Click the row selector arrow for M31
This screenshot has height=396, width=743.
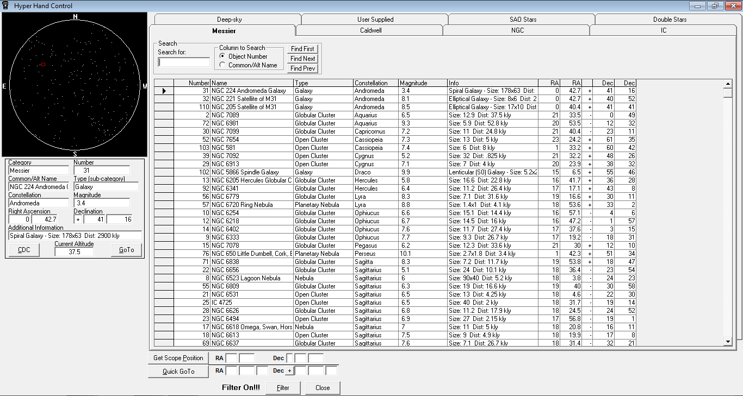click(x=164, y=91)
